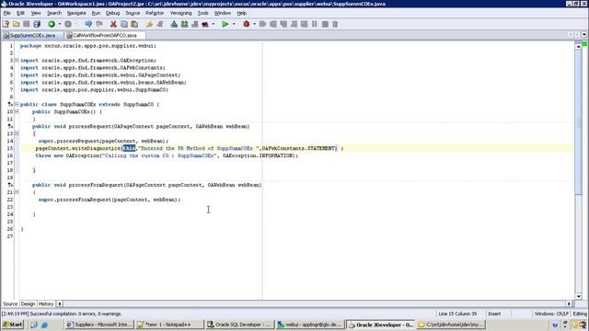Open the Notepad++ taskbar button
This screenshot has width=589, height=331.
pos(169,325)
